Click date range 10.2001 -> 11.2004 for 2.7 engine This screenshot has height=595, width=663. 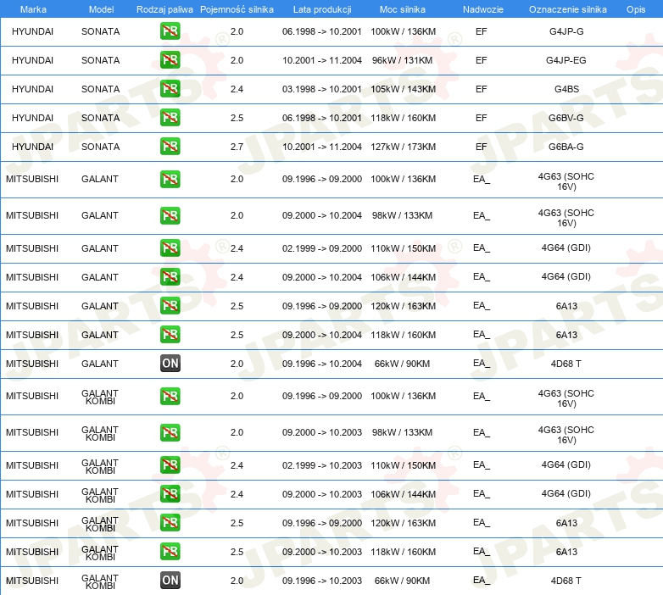click(322, 147)
